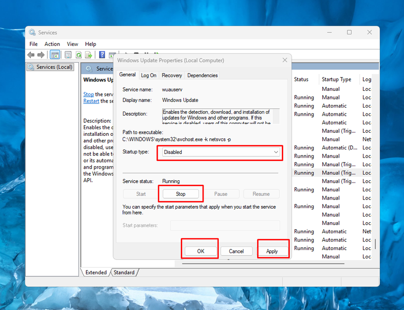The width and height of the screenshot is (404, 310).
Task: Switch to the Log On tab
Action: point(148,75)
